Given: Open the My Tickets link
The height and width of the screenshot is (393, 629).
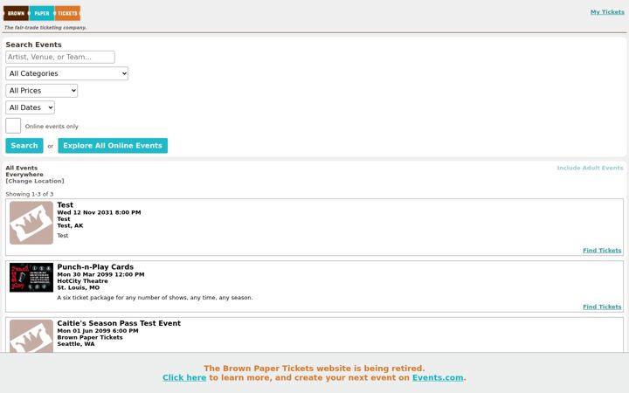Looking at the screenshot, I should pyautogui.click(x=607, y=12).
